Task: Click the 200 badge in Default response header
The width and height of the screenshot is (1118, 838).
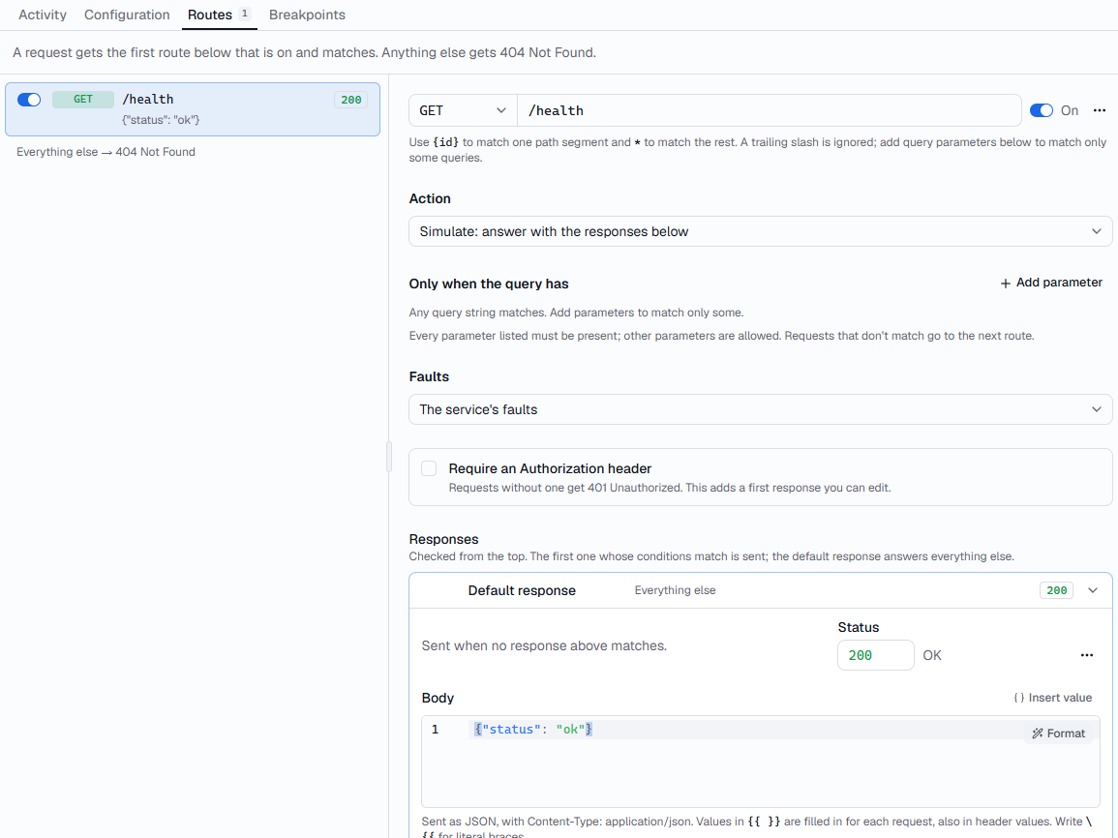Action: (1056, 590)
